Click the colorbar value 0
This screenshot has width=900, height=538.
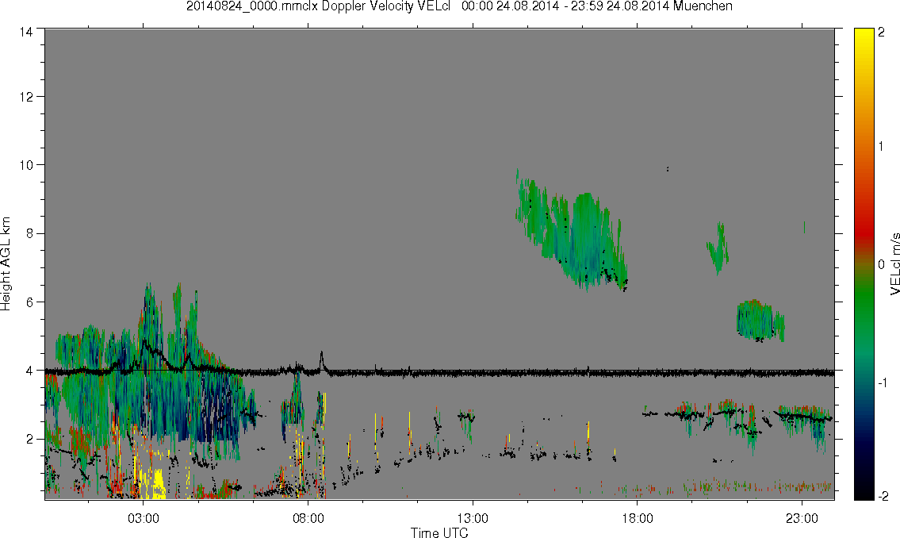[881, 264]
